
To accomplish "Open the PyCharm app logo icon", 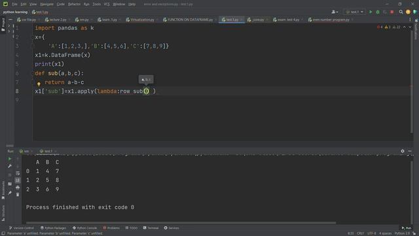I will (5, 4).
